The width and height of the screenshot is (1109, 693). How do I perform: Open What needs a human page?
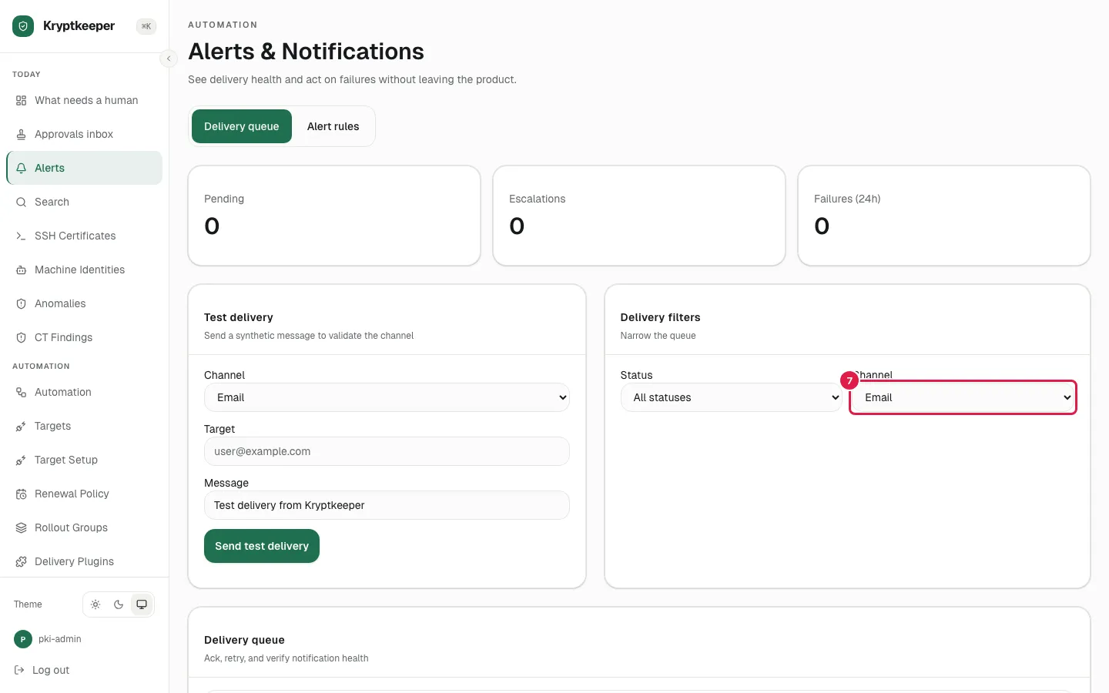pyautogui.click(x=85, y=100)
